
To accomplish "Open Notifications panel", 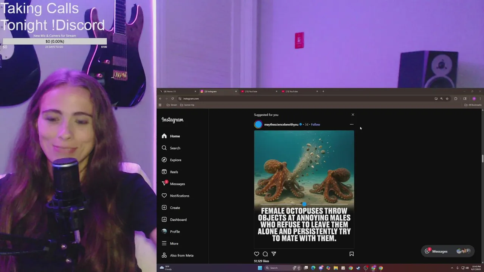I will 175,196.
